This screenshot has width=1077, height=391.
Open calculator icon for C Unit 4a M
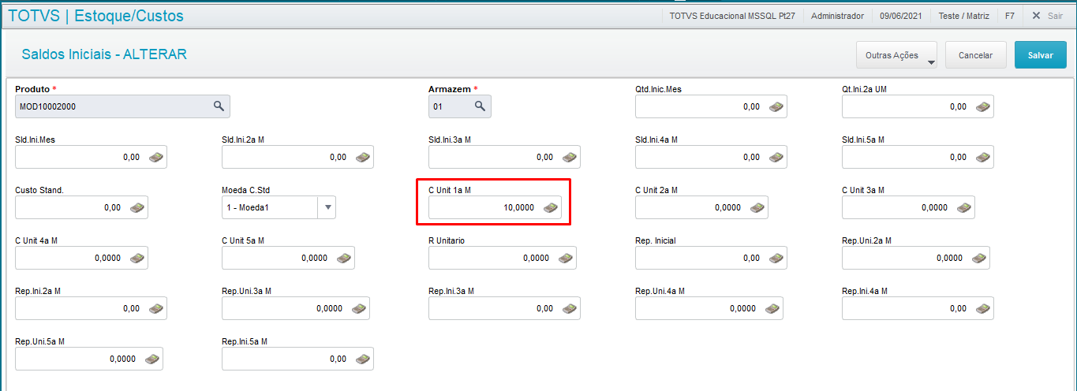tap(138, 258)
